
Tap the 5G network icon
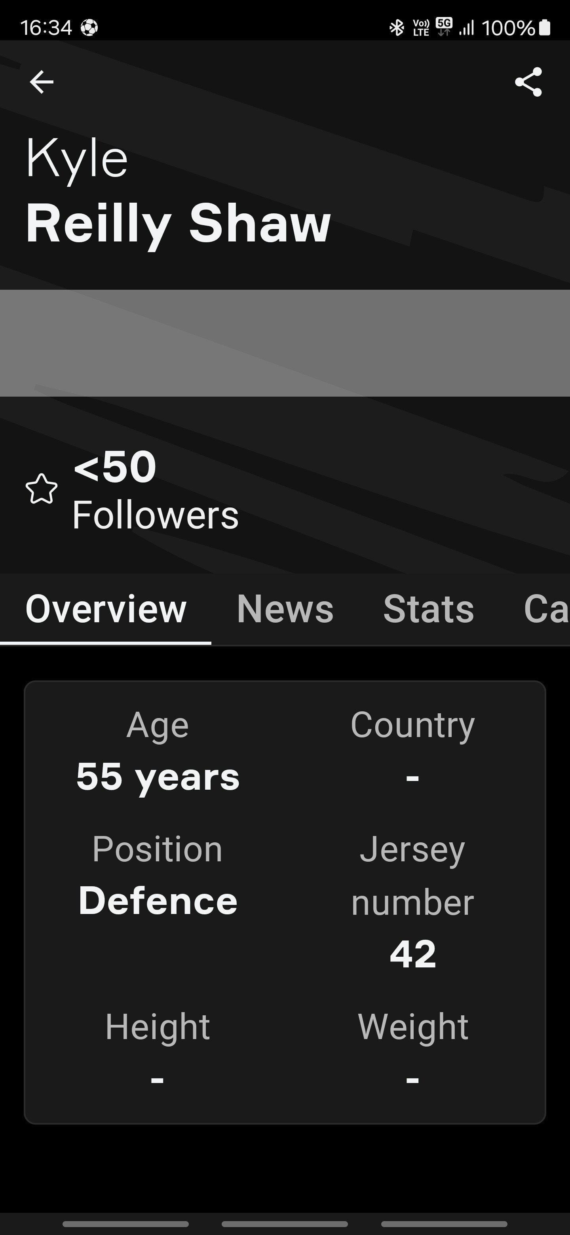point(444,27)
